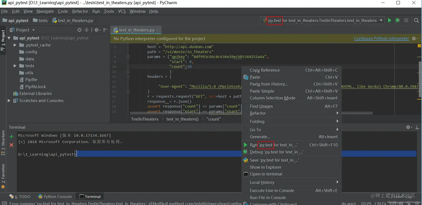Open the VCS menu

(x=122, y=11)
